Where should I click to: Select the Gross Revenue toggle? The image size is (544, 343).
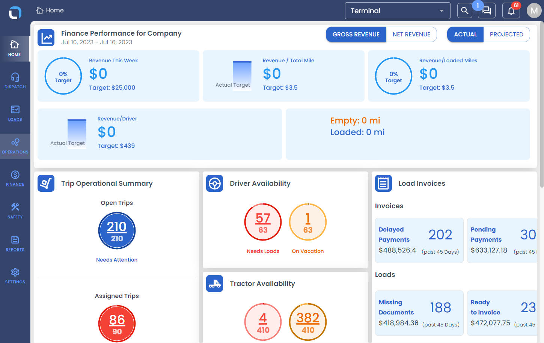pyautogui.click(x=356, y=35)
